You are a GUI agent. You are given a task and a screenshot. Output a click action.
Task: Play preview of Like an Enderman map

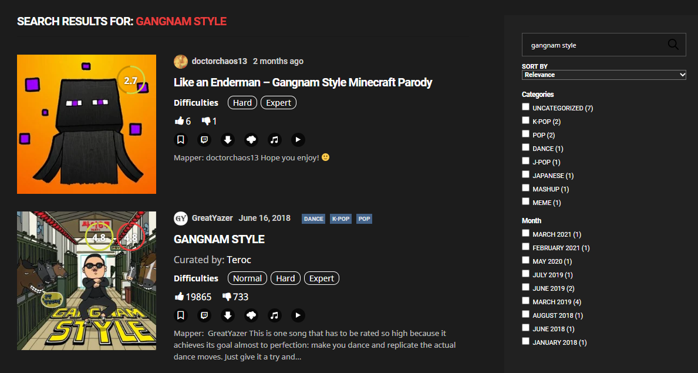[298, 140]
